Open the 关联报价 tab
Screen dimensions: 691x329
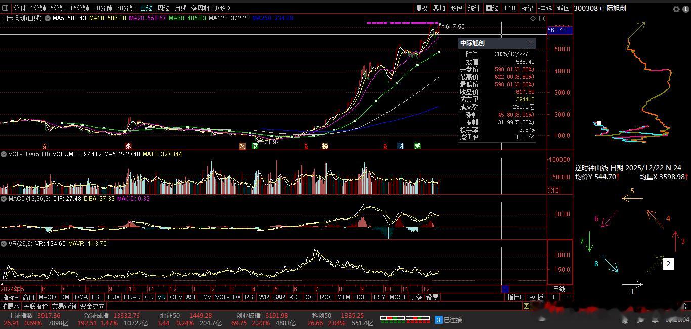[35, 306]
